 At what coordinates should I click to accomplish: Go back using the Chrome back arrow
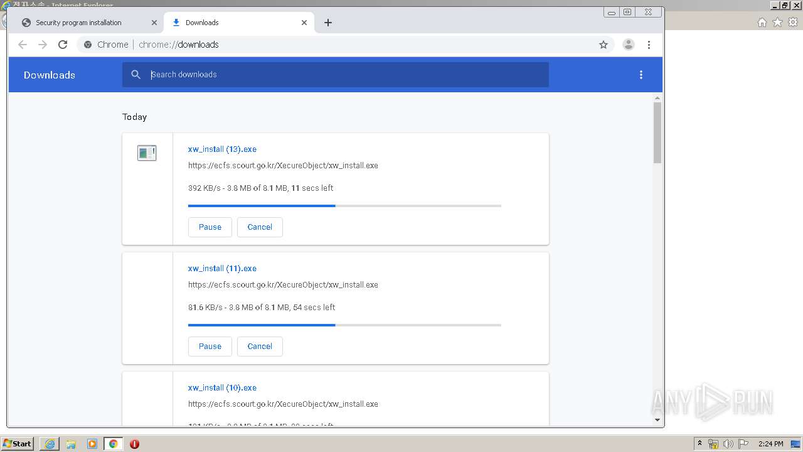(x=23, y=45)
